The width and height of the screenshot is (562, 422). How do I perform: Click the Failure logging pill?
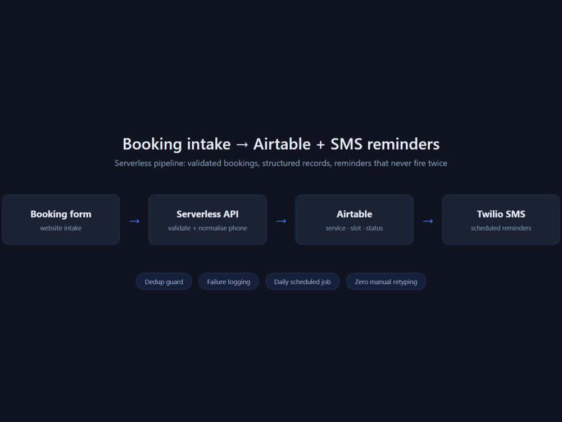[229, 282]
